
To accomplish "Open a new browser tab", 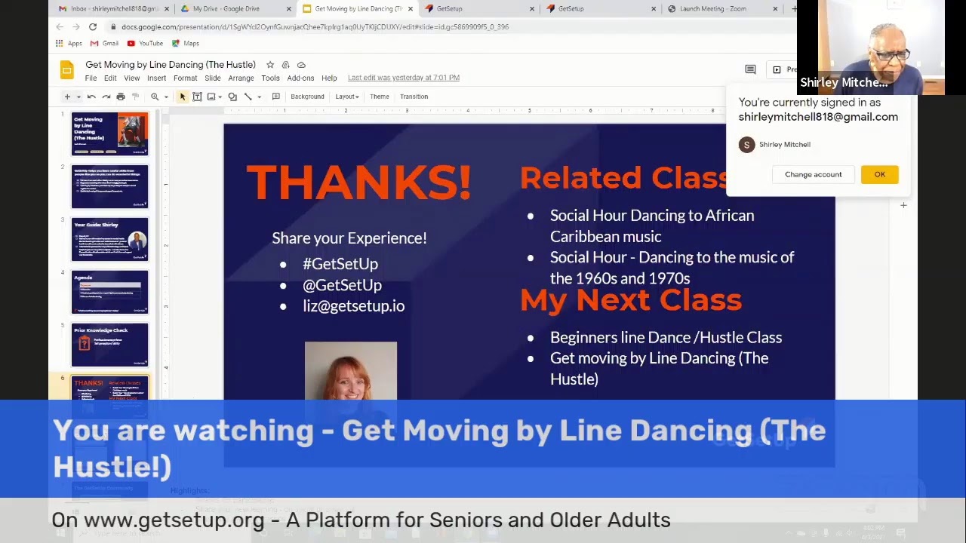I will point(793,9).
